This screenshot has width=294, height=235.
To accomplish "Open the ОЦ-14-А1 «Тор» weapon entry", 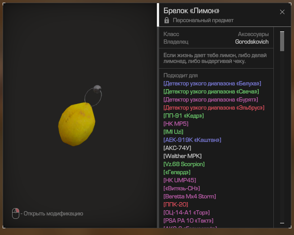I will (x=186, y=213).
